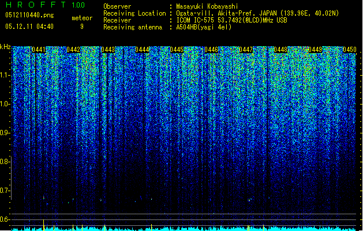Click the file name 0512110440.png
Viewport: 363px width, 231px height.
click(29, 15)
